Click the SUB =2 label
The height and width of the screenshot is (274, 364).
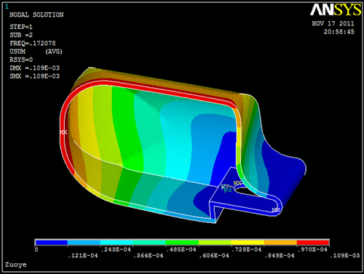pyautogui.click(x=21, y=35)
